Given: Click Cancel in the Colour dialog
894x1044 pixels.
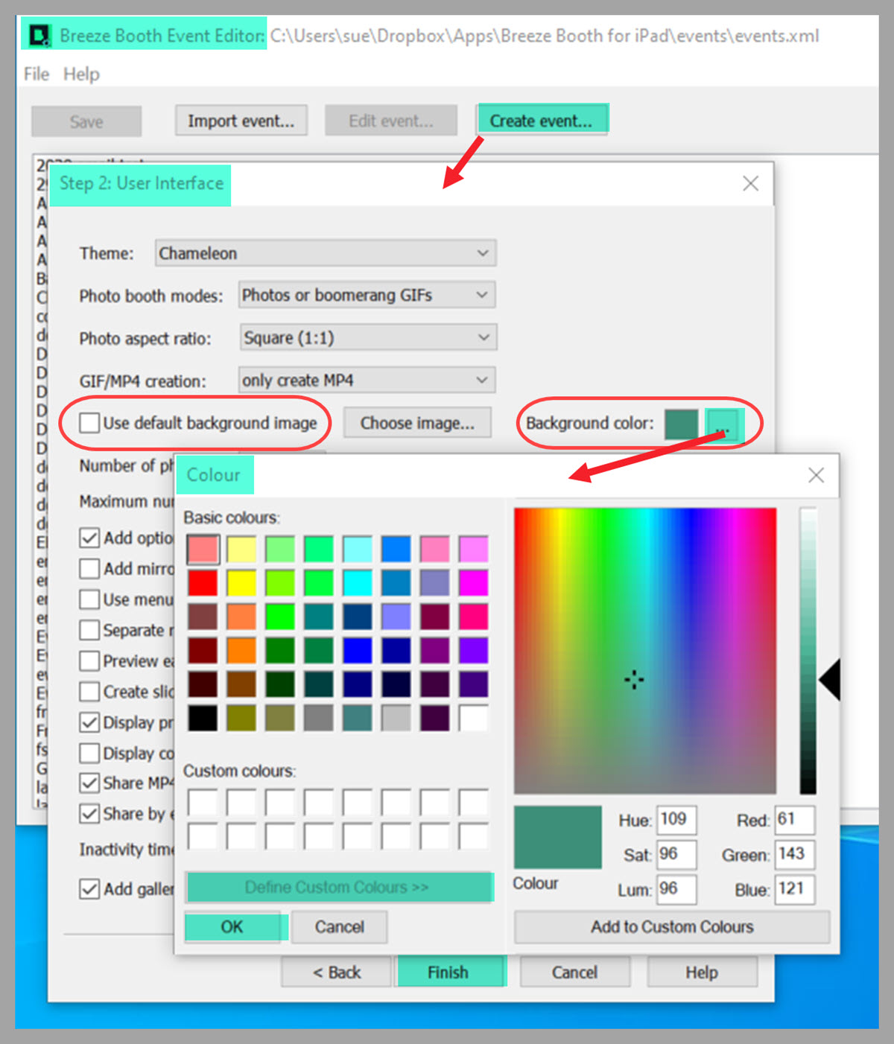Looking at the screenshot, I should (x=340, y=927).
